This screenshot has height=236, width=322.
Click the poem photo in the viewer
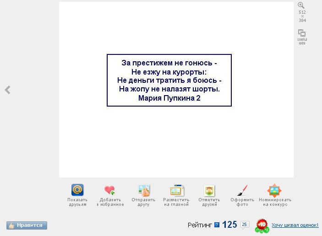pyautogui.click(x=169, y=80)
